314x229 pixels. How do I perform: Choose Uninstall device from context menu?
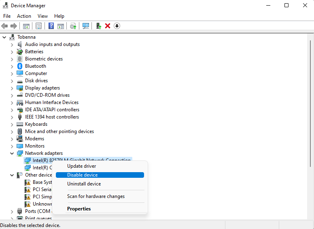(100, 184)
